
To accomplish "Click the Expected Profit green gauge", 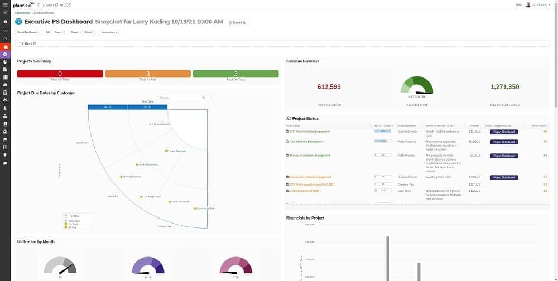I will (x=416, y=85).
